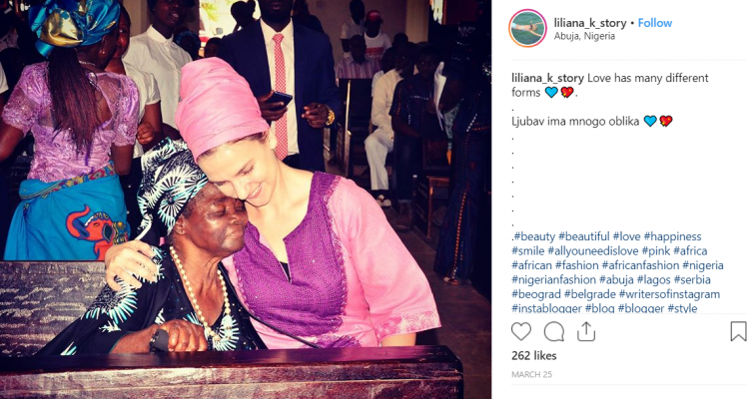Open liliana_k_story username in header
Screen dimensions: 748x399
(x=589, y=23)
